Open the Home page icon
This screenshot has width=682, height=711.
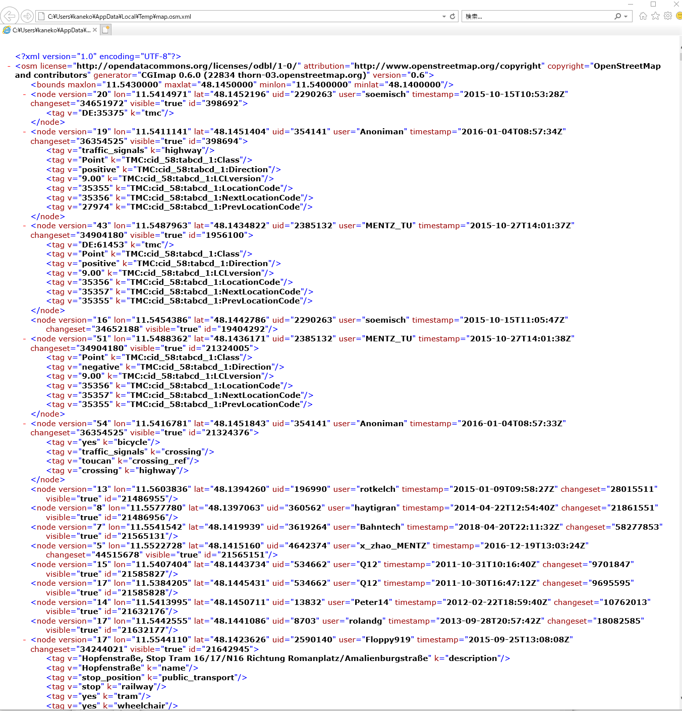[x=643, y=16]
